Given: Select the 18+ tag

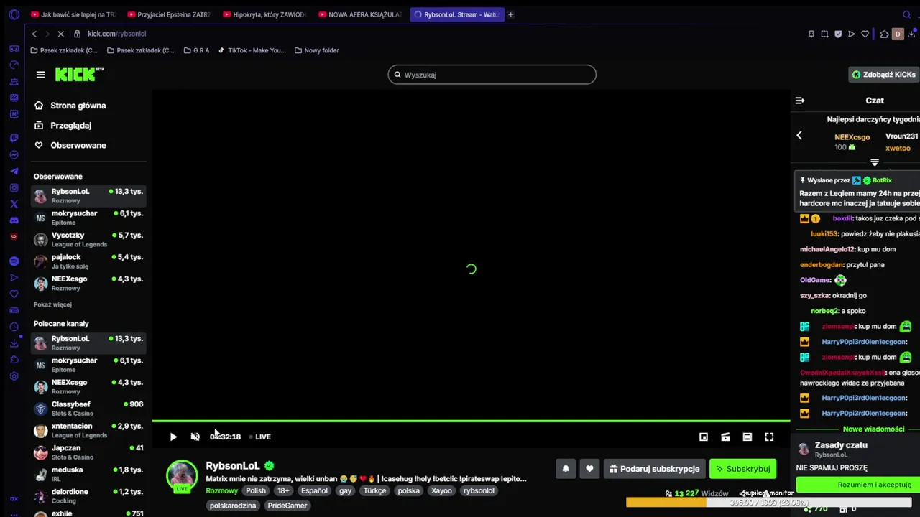Looking at the screenshot, I should (x=283, y=491).
